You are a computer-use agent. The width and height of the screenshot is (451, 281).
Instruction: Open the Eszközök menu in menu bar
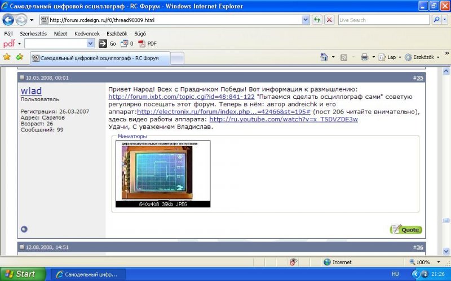point(117,34)
